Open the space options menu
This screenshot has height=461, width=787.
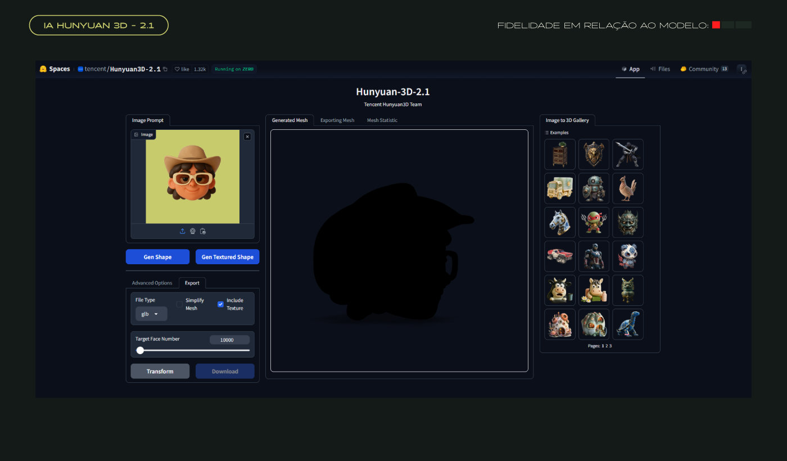742,69
